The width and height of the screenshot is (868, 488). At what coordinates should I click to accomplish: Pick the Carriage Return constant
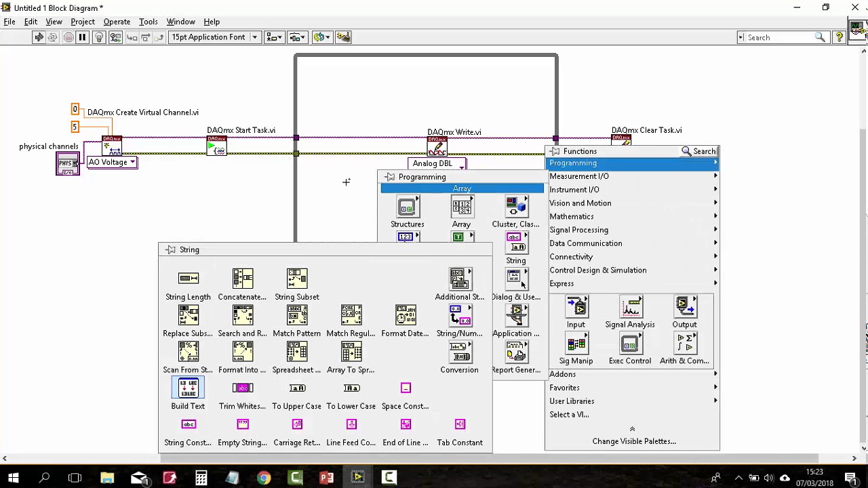[x=296, y=424]
